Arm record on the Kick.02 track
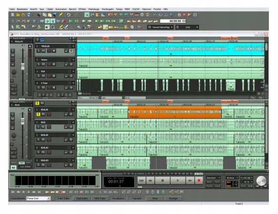Image resolution: width=278 pixels, height=214 pixels. [49, 152]
